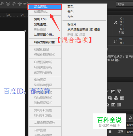Viewport: 133px width, 136px height.
Task: Add an Exposure adjustment layer
Action: click(113, 91)
